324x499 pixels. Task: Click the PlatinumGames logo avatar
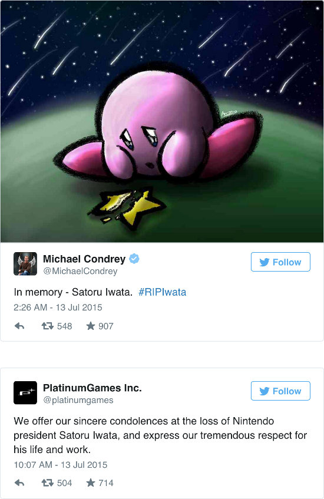coord(25,393)
